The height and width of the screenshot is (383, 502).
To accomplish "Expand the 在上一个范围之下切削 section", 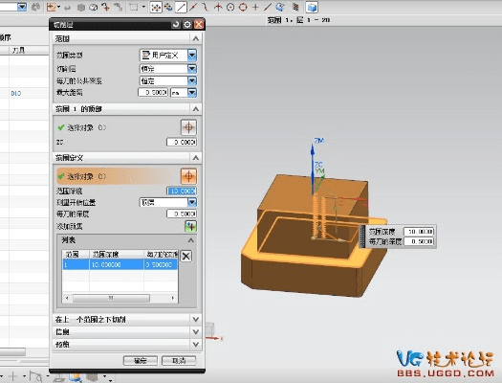I will [x=196, y=319].
